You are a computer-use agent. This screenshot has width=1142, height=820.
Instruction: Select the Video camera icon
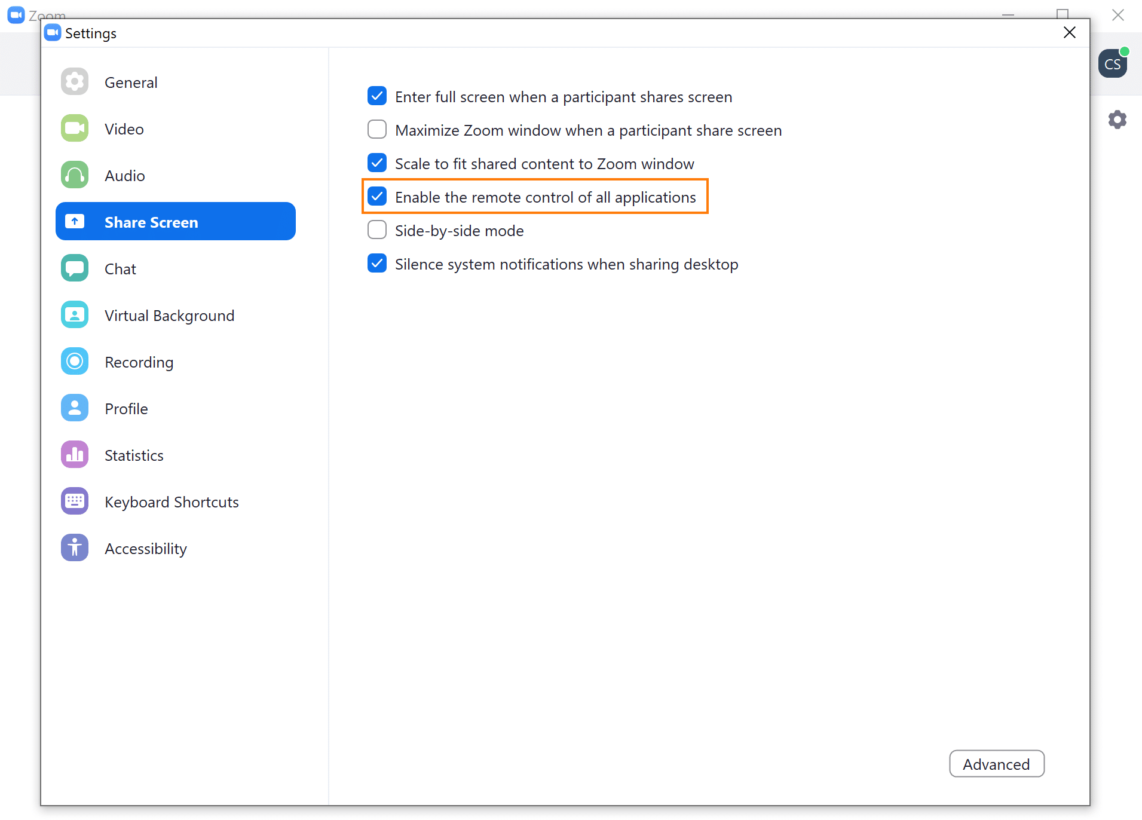[x=75, y=128]
